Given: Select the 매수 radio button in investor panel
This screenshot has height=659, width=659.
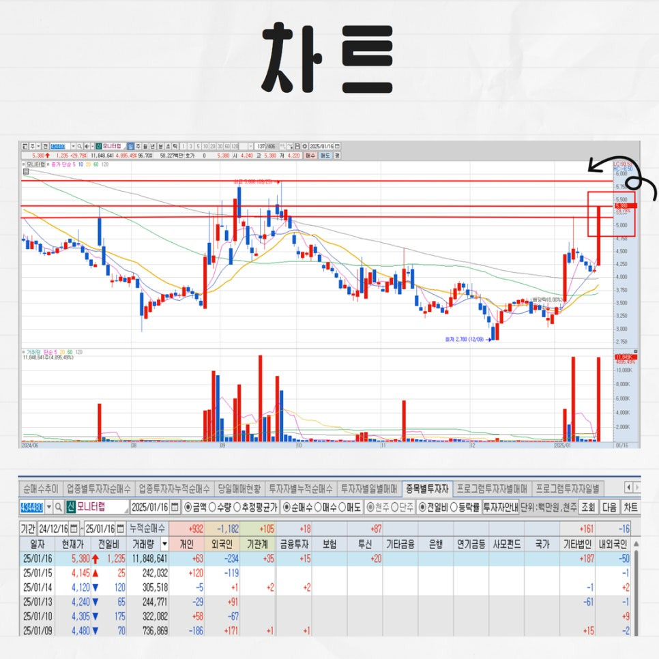Looking at the screenshot, I should pyautogui.click(x=318, y=508).
